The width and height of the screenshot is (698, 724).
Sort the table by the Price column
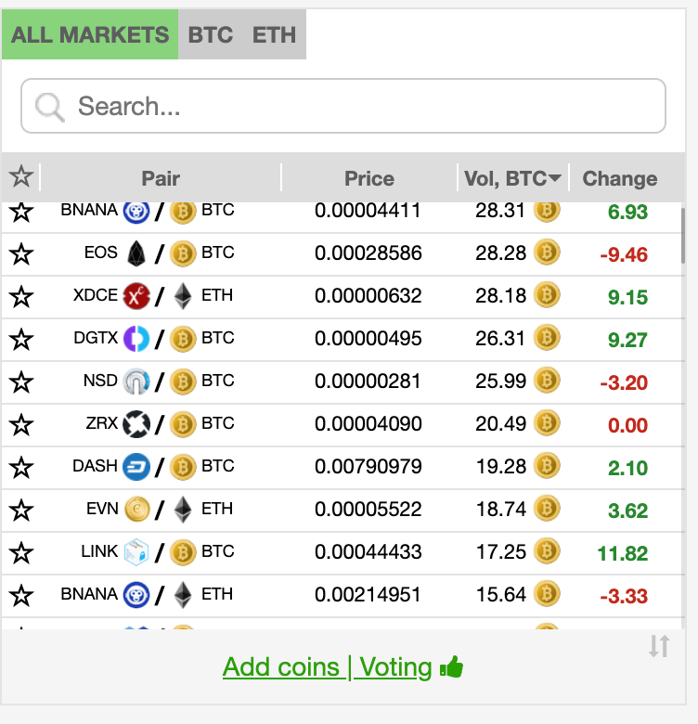(369, 178)
